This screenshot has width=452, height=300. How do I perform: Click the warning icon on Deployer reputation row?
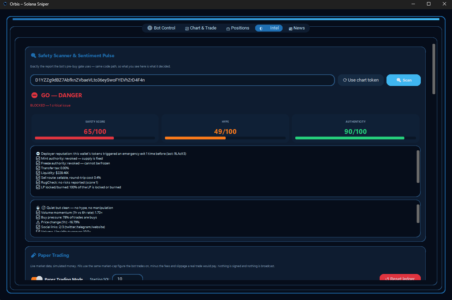[38, 154]
